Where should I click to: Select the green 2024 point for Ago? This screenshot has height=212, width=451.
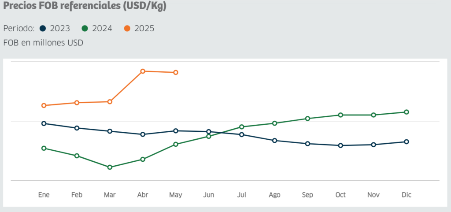(274, 123)
